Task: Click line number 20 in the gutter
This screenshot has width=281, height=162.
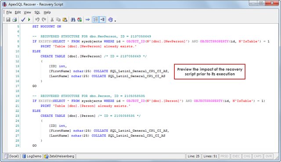Action: click(17, 101)
